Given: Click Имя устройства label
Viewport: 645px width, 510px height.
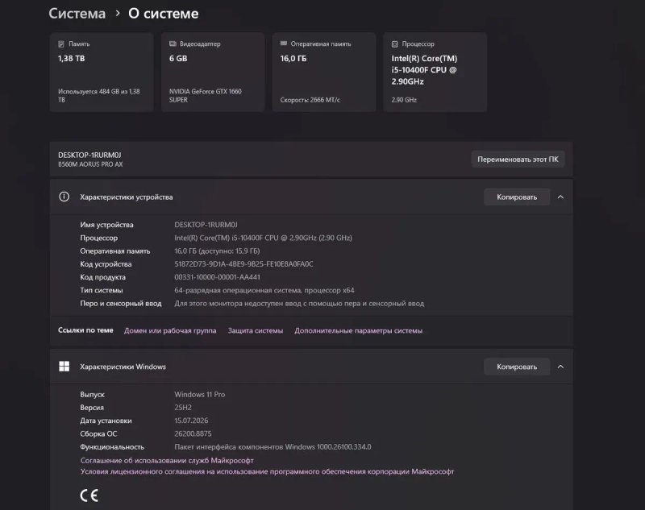Looking at the screenshot, I should tap(106, 225).
